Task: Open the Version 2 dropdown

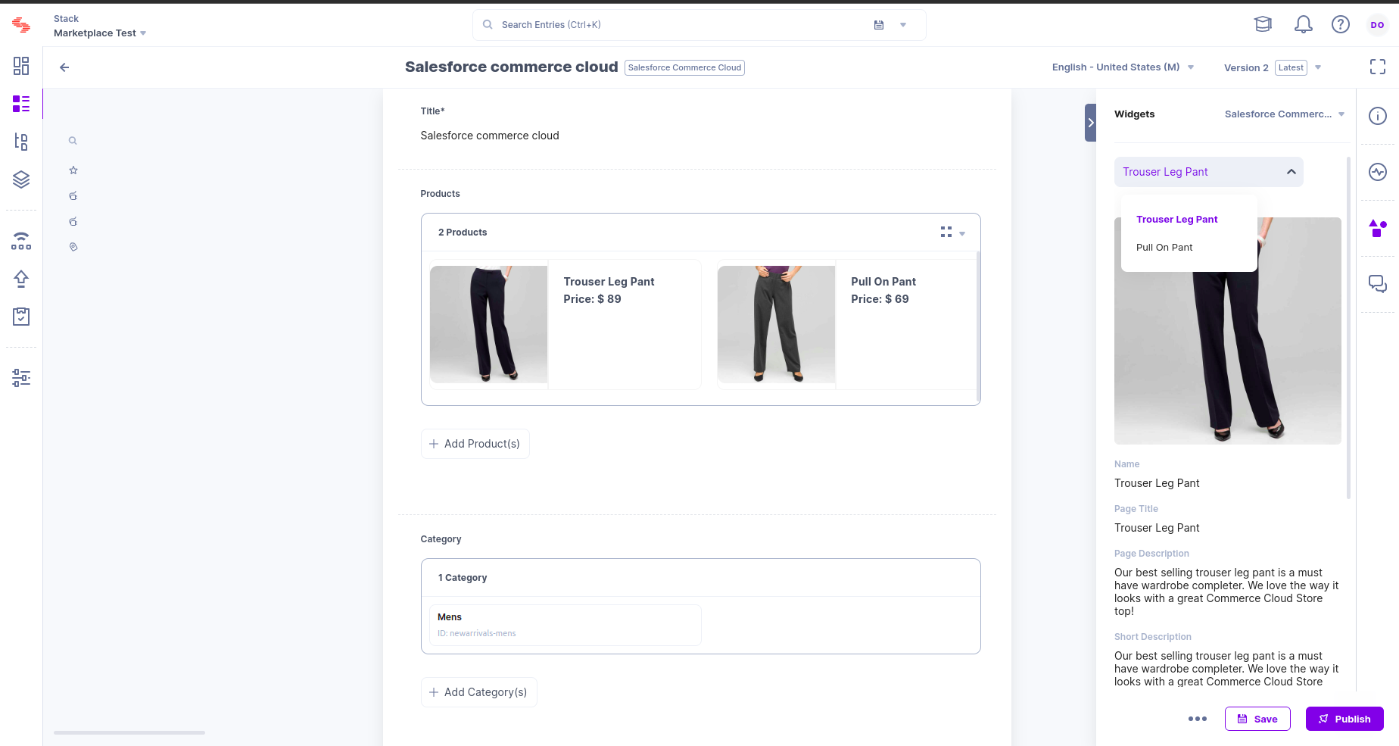Action: pyautogui.click(x=1273, y=67)
